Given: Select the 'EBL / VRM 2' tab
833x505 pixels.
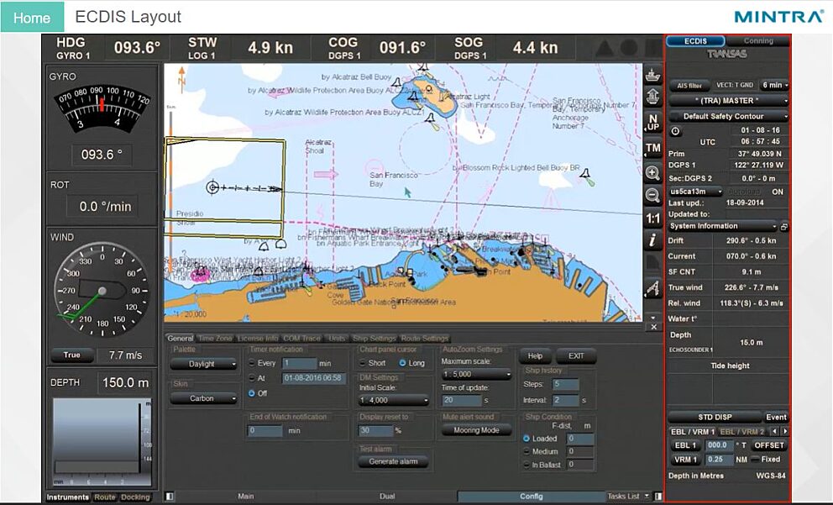Looking at the screenshot, I should click(741, 432).
